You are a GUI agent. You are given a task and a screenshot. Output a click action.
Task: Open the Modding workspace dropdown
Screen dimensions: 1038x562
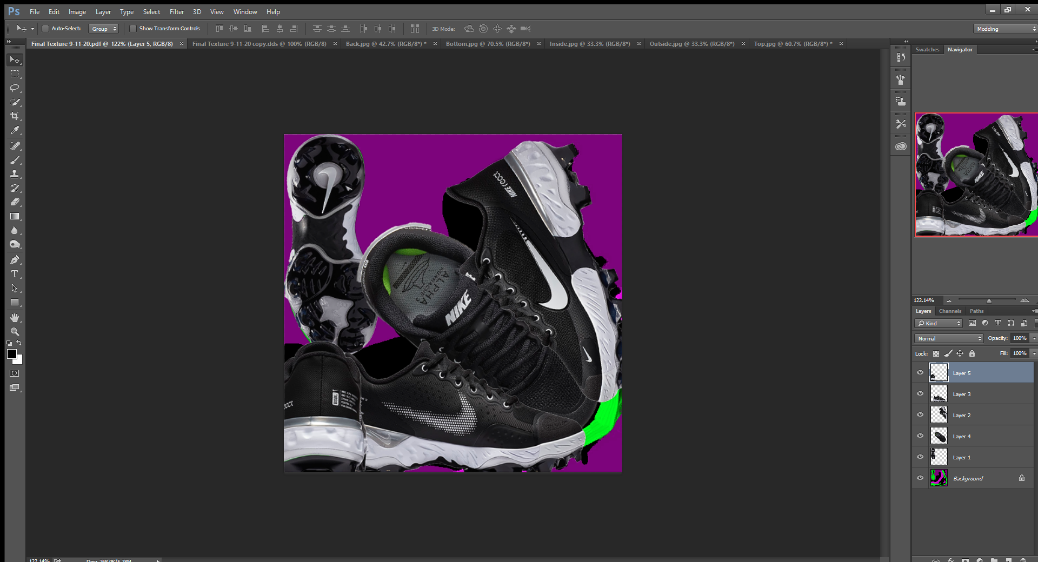point(1005,29)
